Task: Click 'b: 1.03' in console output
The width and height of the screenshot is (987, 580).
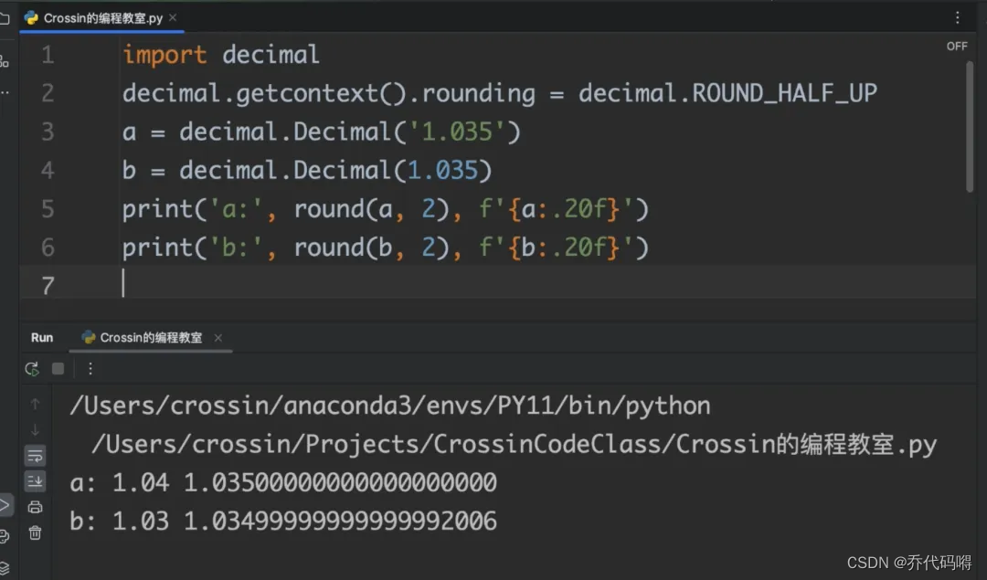Action: [120, 522]
